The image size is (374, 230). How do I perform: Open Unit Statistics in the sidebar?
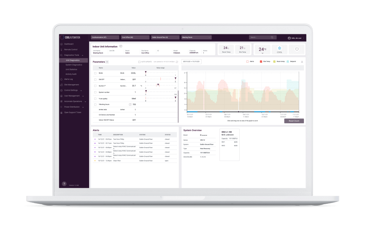(71, 70)
